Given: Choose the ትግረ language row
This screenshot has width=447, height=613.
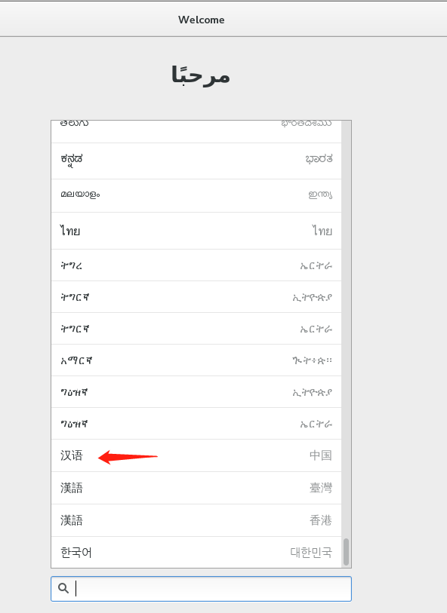Looking at the screenshot, I should (x=196, y=265).
